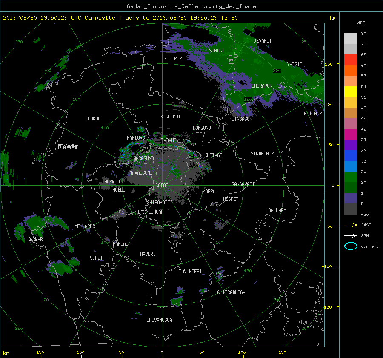383x358 pixels.
Task: Click the BALLARY city label
Action: (x=277, y=210)
